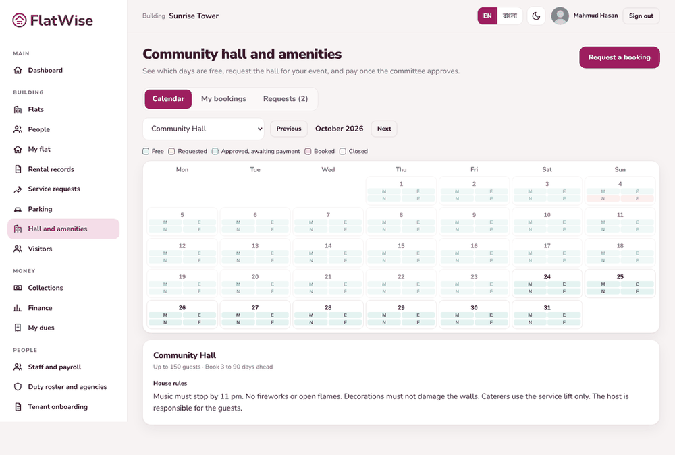
Task: Click the Finance chart icon
Action: pos(18,308)
